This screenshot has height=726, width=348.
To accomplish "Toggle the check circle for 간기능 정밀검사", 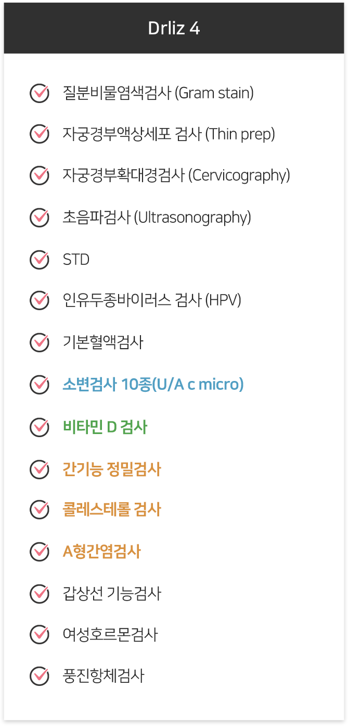I will pyautogui.click(x=40, y=469).
